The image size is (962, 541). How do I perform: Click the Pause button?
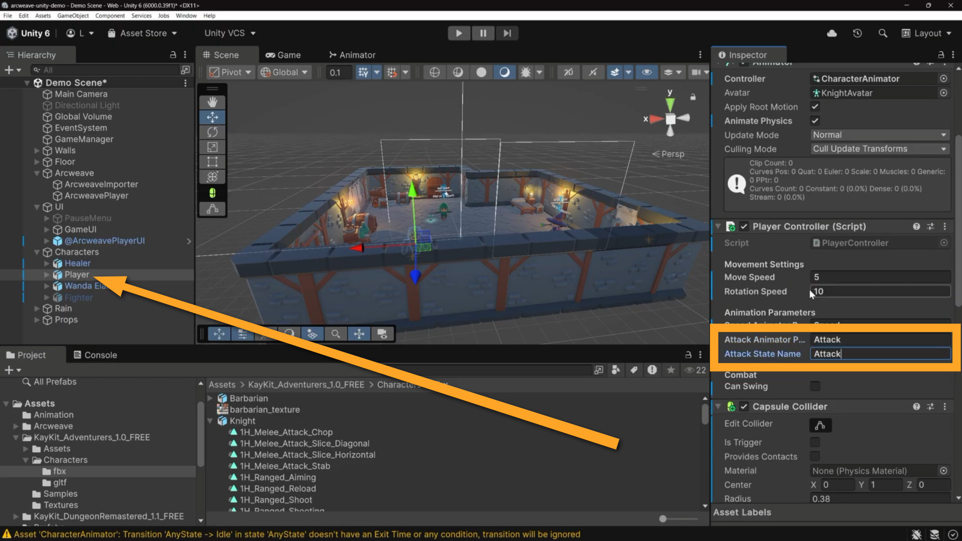click(483, 33)
